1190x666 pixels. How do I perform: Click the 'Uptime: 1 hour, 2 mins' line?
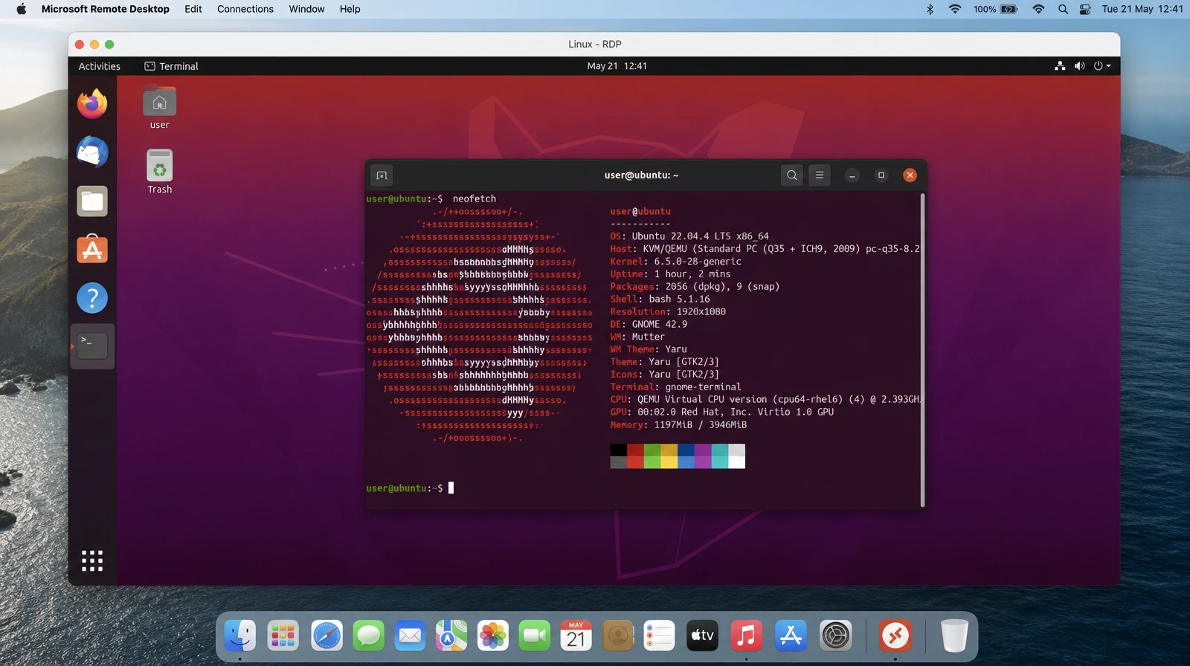coord(670,274)
